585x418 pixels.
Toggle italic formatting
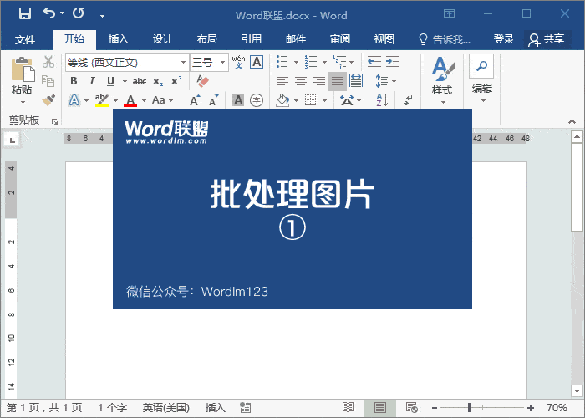tap(92, 81)
